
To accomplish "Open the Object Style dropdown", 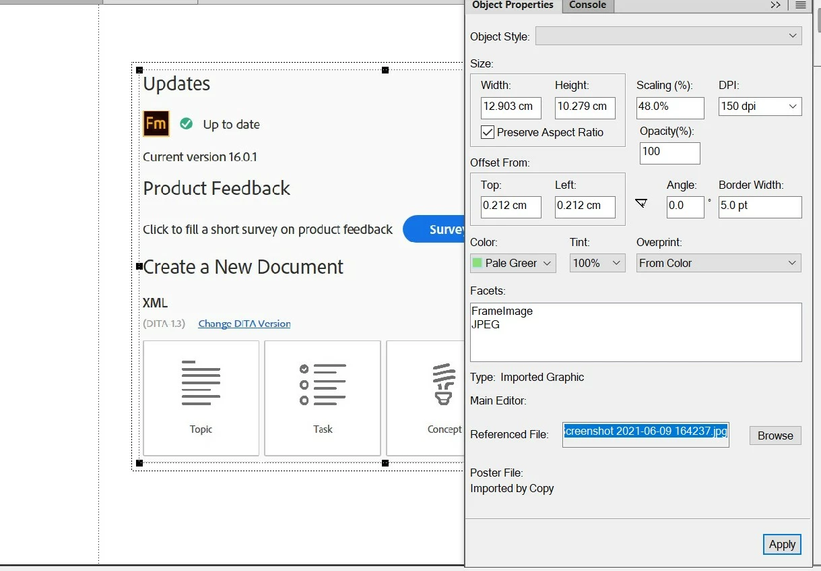I will 668,36.
